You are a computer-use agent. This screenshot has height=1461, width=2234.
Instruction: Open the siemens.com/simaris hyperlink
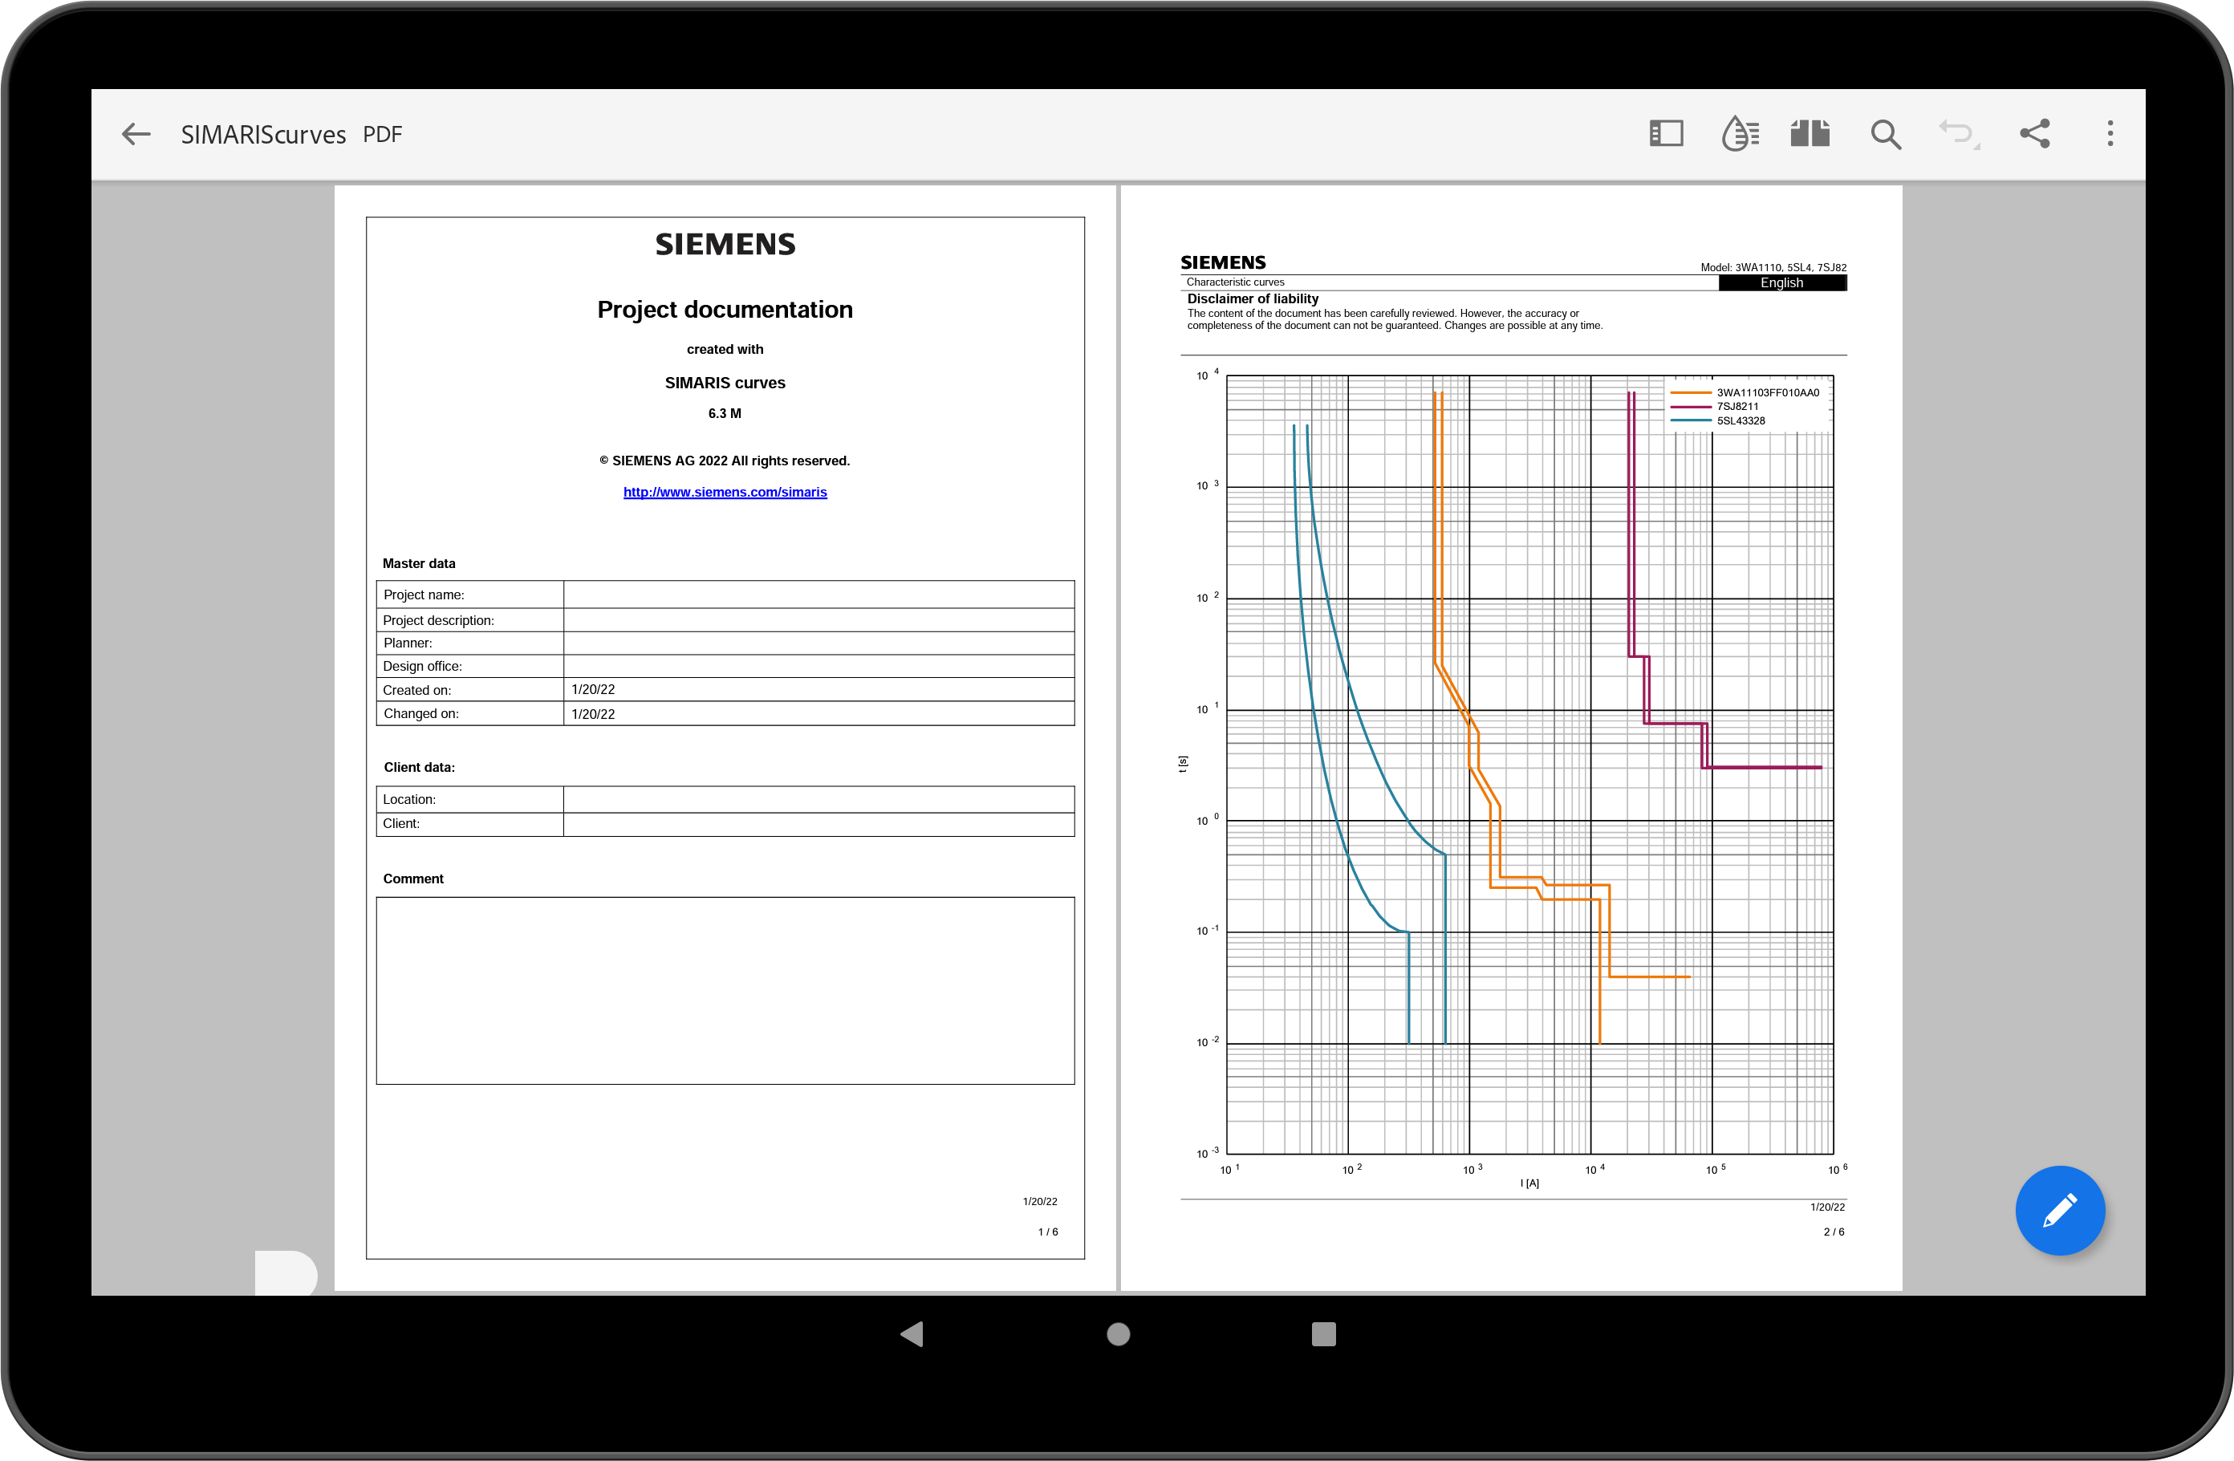725,492
